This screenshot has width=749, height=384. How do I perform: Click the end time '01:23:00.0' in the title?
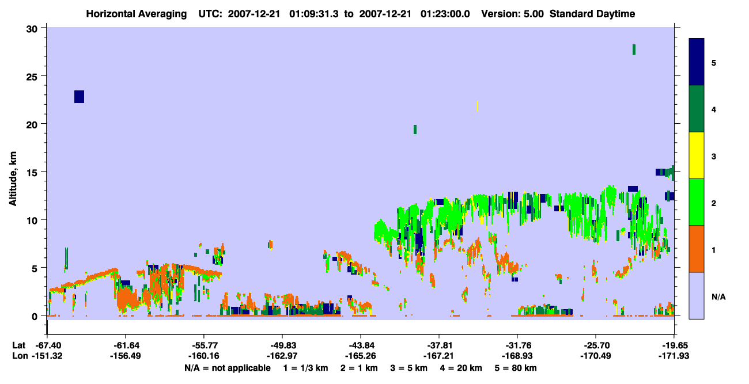[445, 14]
